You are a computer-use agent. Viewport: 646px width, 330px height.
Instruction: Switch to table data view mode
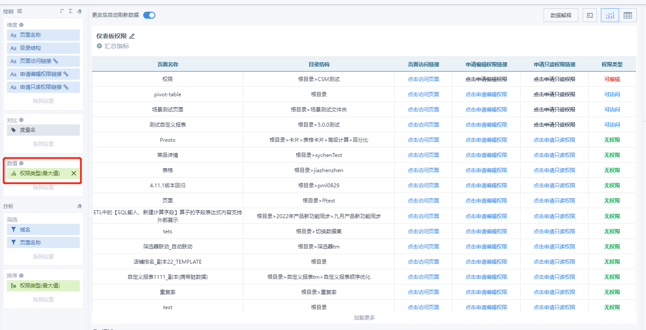627,16
